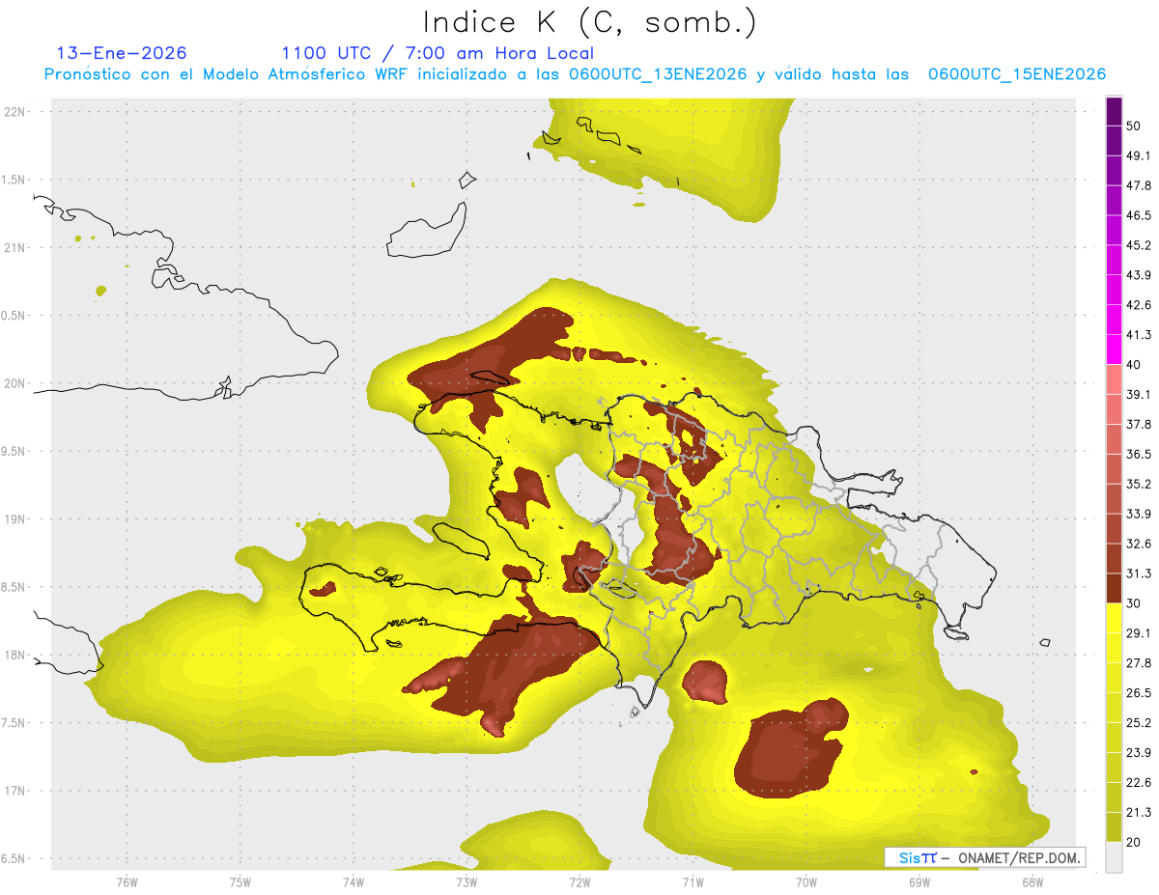Click the legend value '33.9'
The width and height of the screenshot is (1159, 895).
[x=1139, y=514]
